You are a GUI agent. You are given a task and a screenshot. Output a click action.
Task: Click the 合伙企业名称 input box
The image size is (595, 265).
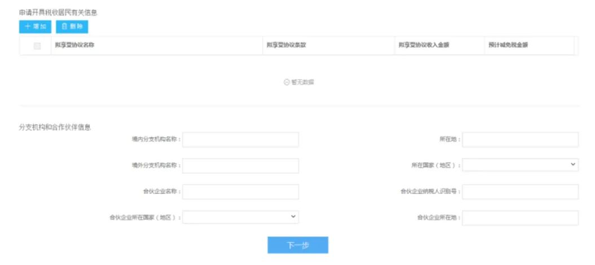(240, 192)
